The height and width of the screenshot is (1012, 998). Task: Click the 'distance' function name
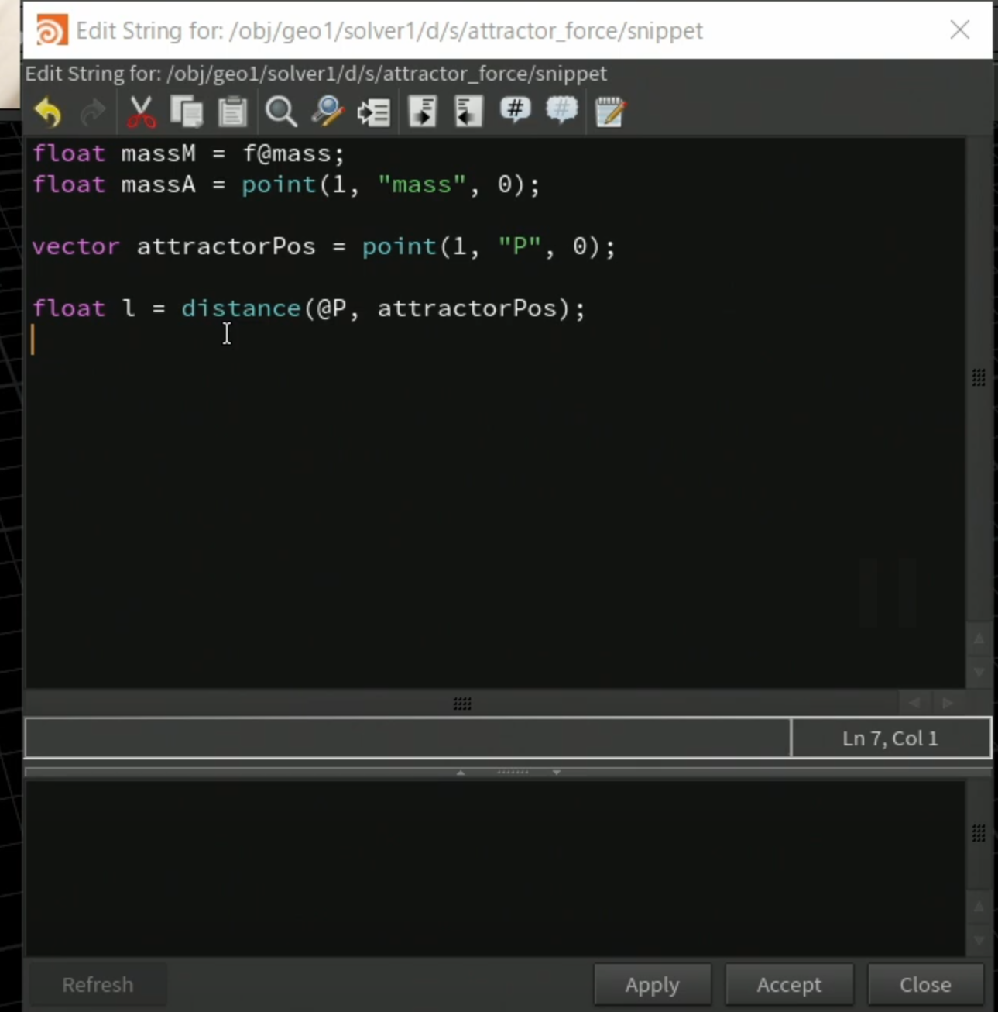(241, 308)
